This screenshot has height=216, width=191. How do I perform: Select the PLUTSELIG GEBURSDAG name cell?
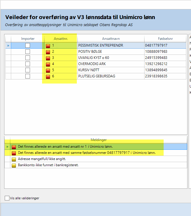tap(97, 76)
